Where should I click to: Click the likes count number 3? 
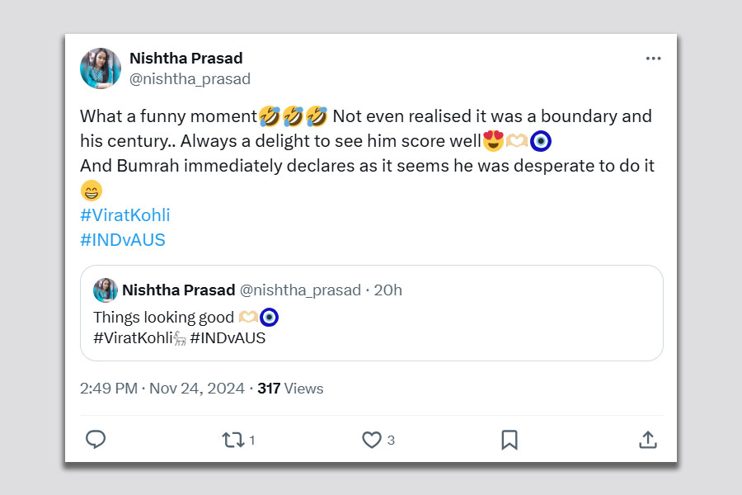coord(391,441)
